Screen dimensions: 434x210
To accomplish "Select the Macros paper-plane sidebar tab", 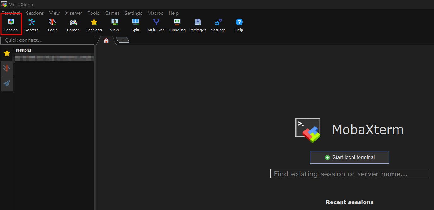I will tap(7, 83).
